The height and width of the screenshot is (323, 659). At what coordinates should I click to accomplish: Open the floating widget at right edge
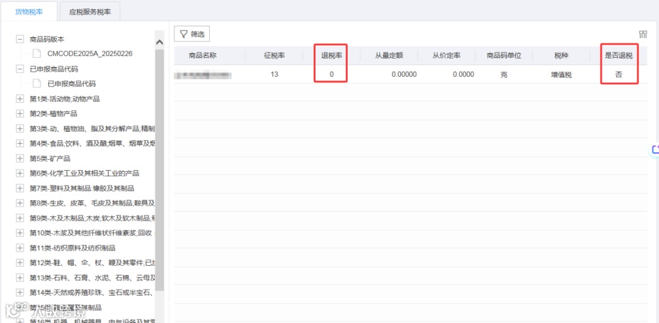pos(655,149)
